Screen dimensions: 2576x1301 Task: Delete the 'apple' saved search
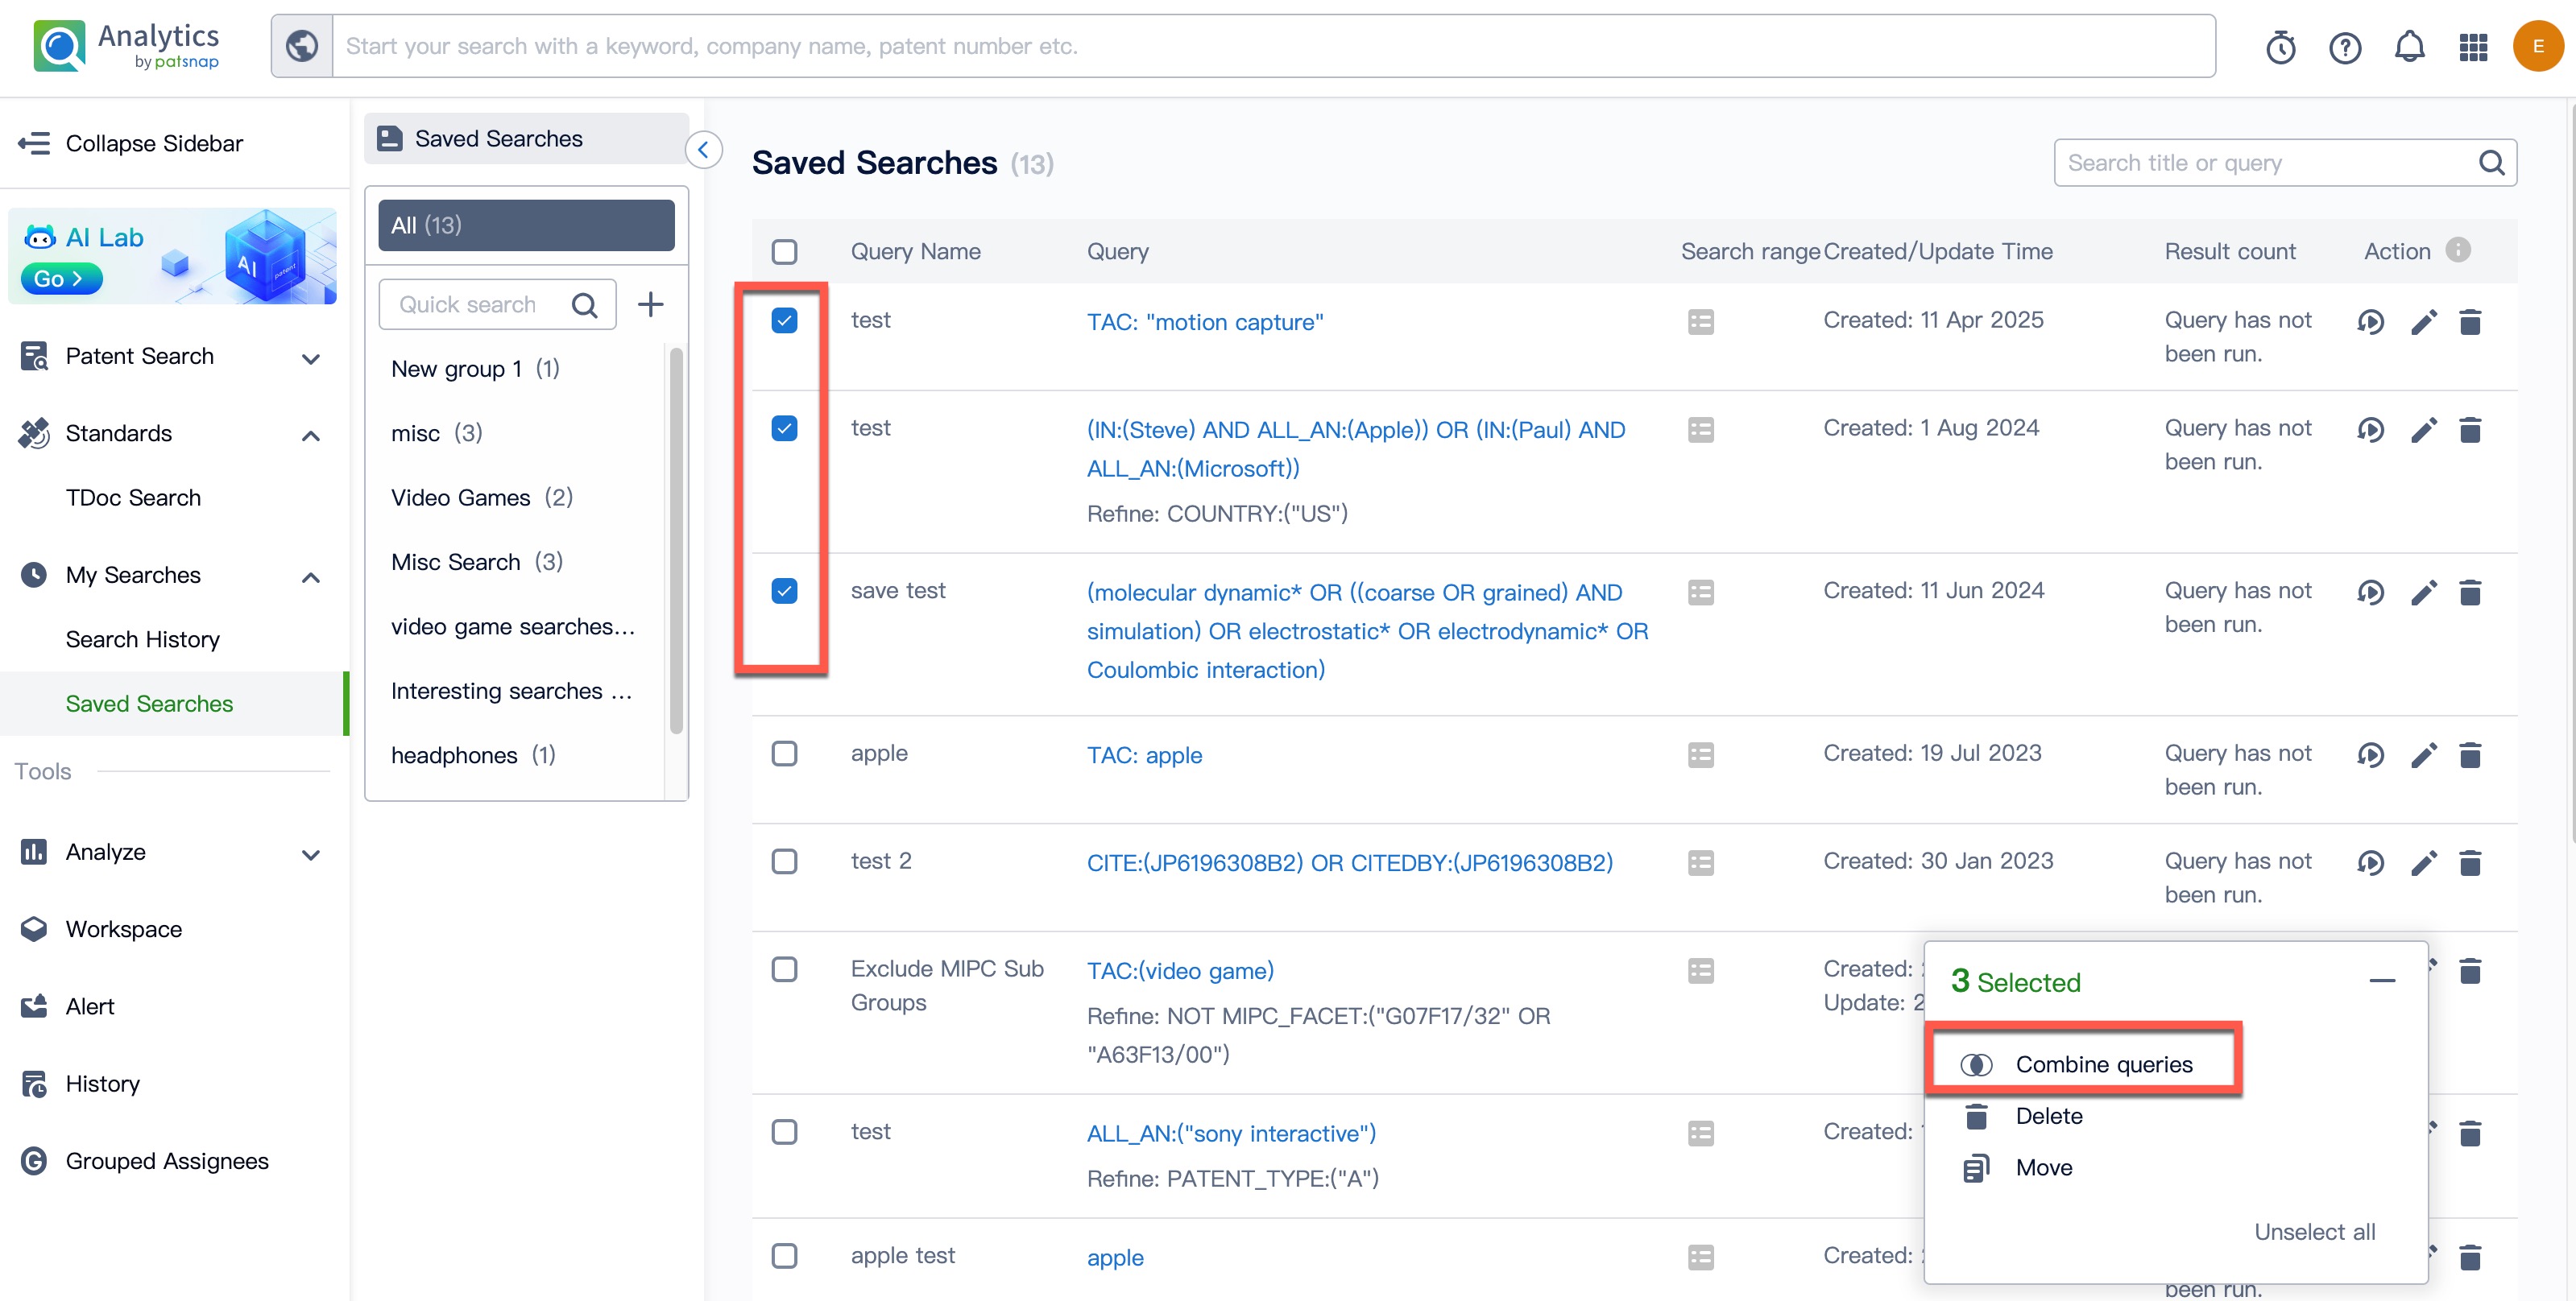(x=2470, y=755)
